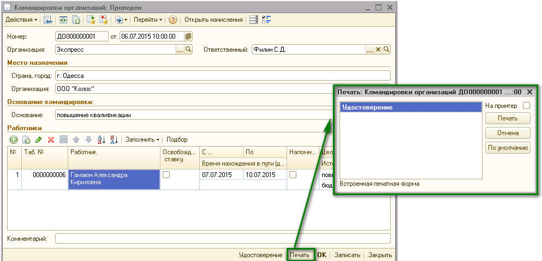This screenshot has width=542, height=261.
Task: Click the Печать button in the print dialog
Action: click(x=508, y=118)
